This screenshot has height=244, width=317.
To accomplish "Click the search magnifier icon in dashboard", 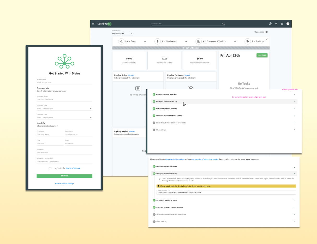I will [223, 24].
